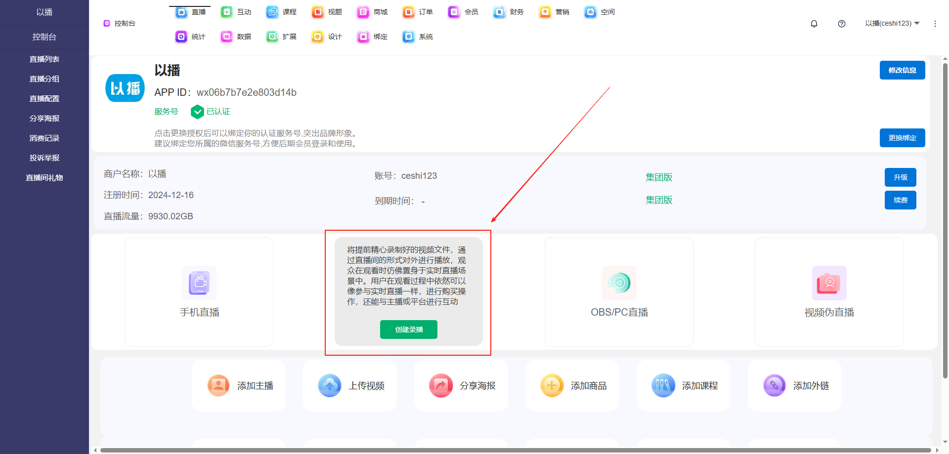
Task: Open the 视频伪直播 camera icon
Action: click(829, 283)
